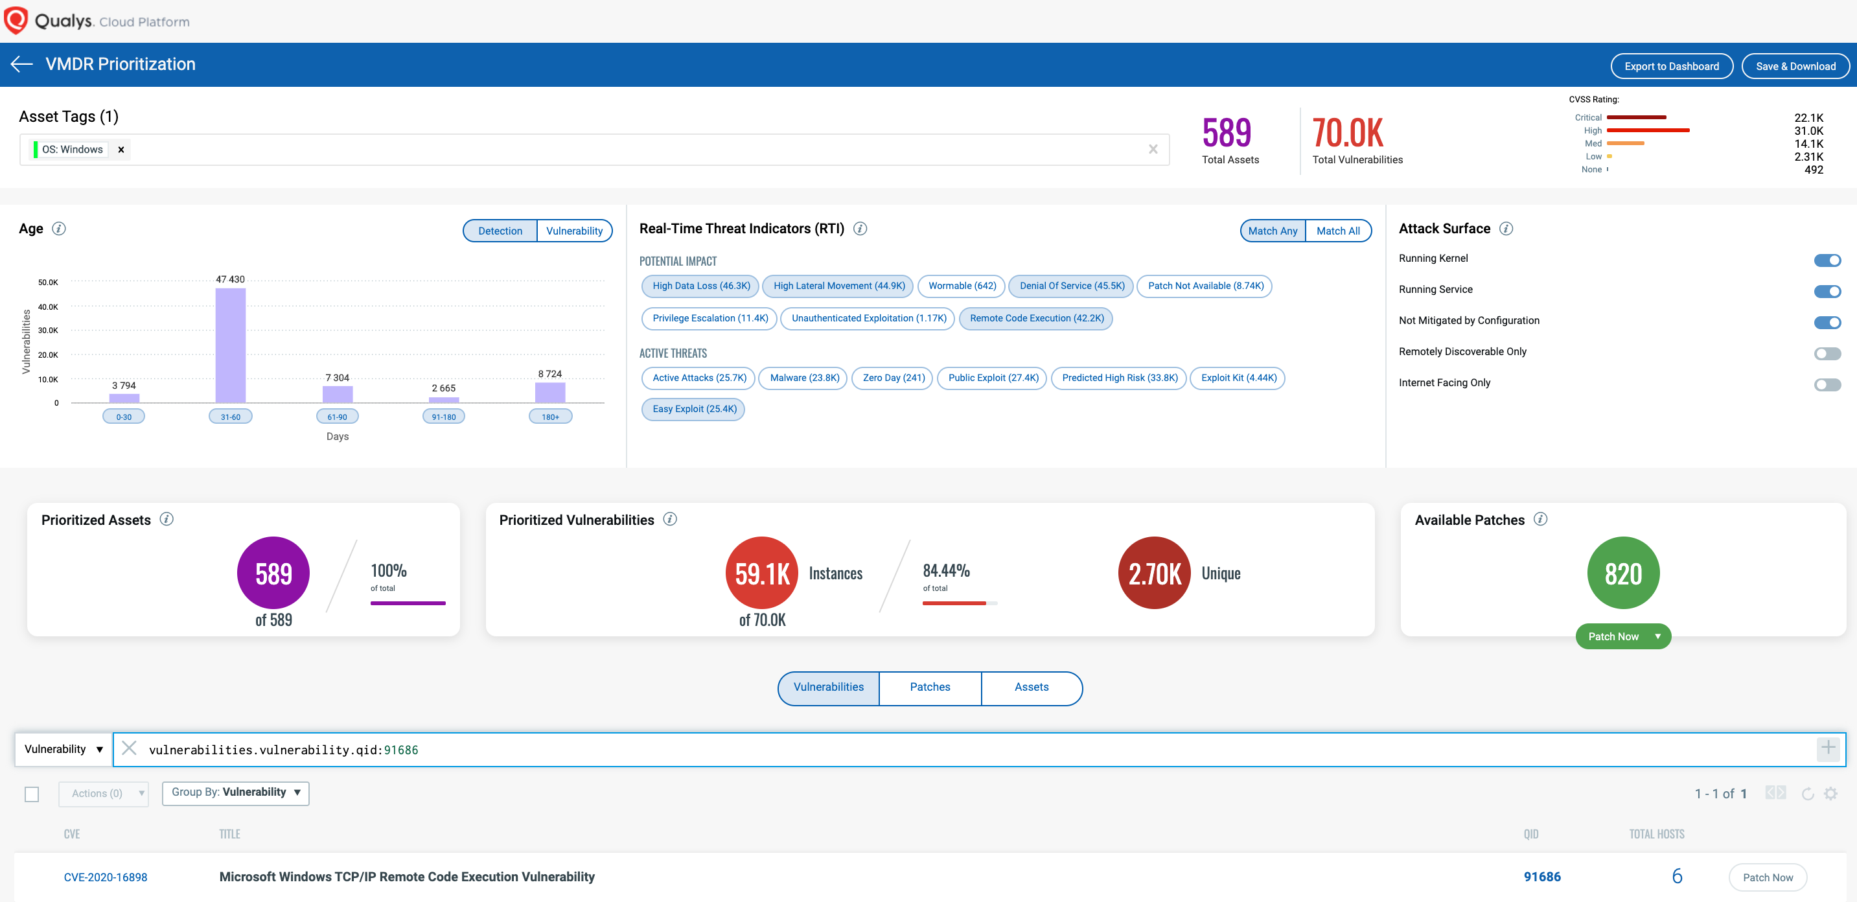Click the Available Patches info icon
1857x902 pixels.
pyautogui.click(x=1540, y=519)
